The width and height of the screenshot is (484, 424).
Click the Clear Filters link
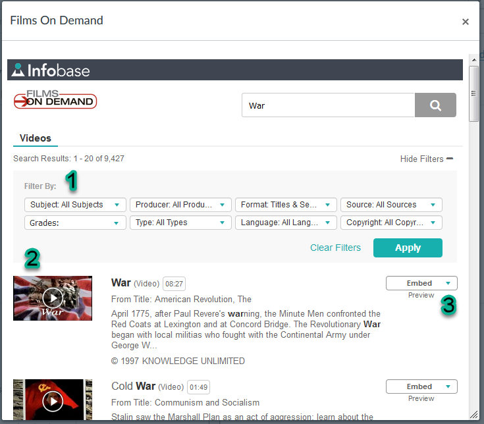coord(335,248)
